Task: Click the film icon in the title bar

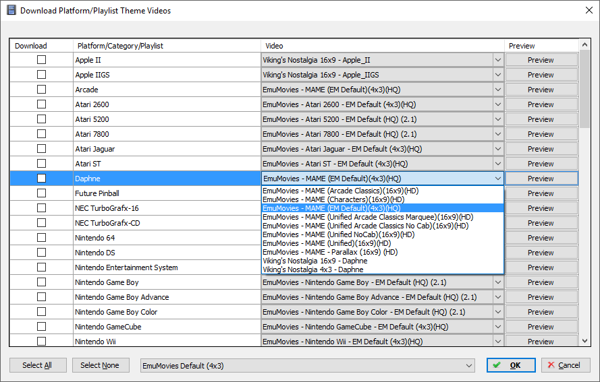Action: (11, 10)
